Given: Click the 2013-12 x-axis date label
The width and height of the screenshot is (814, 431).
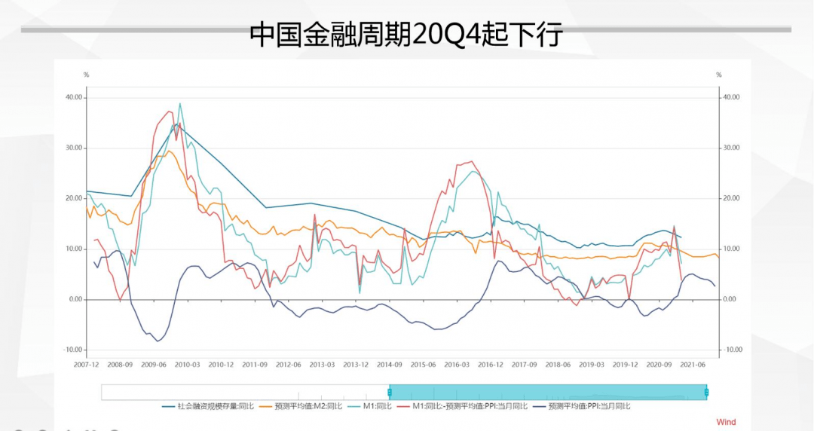Looking at the screenshot, I should click(356, 365).
